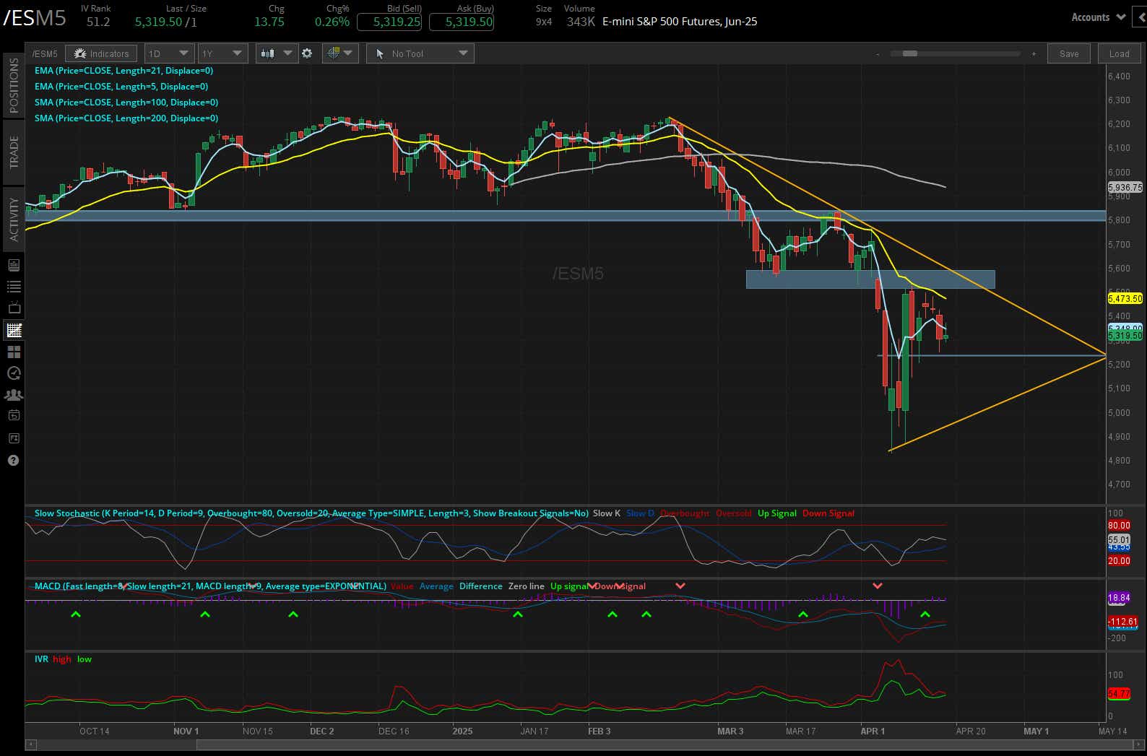Click the 5,473.50 yellow price label
Image resolution: width=1147 pixels, height=756 pixels.
coord(1125,298)
